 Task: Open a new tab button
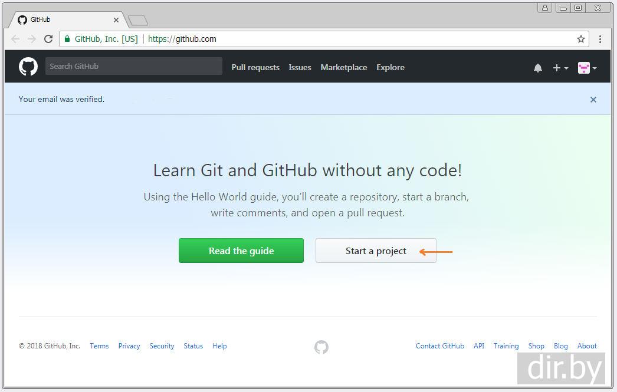tap(137, 20)
